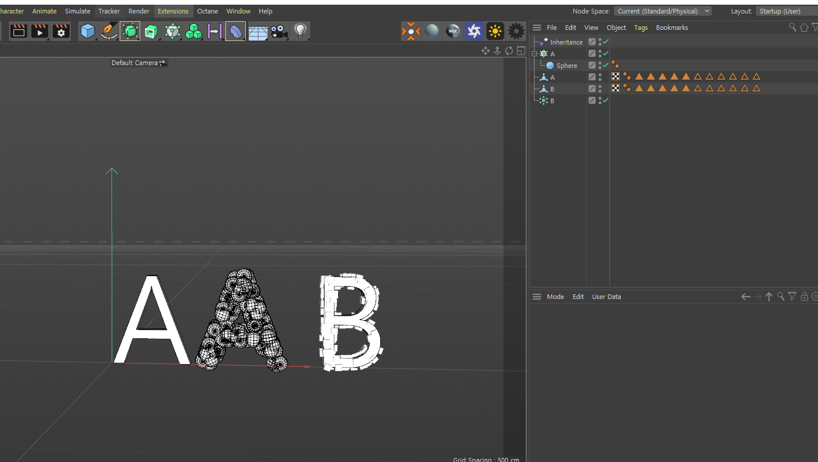Viewport: 818px width, 462px height.
Task: Open the Node Space dropdown
Action: click(x=662, y=11)
